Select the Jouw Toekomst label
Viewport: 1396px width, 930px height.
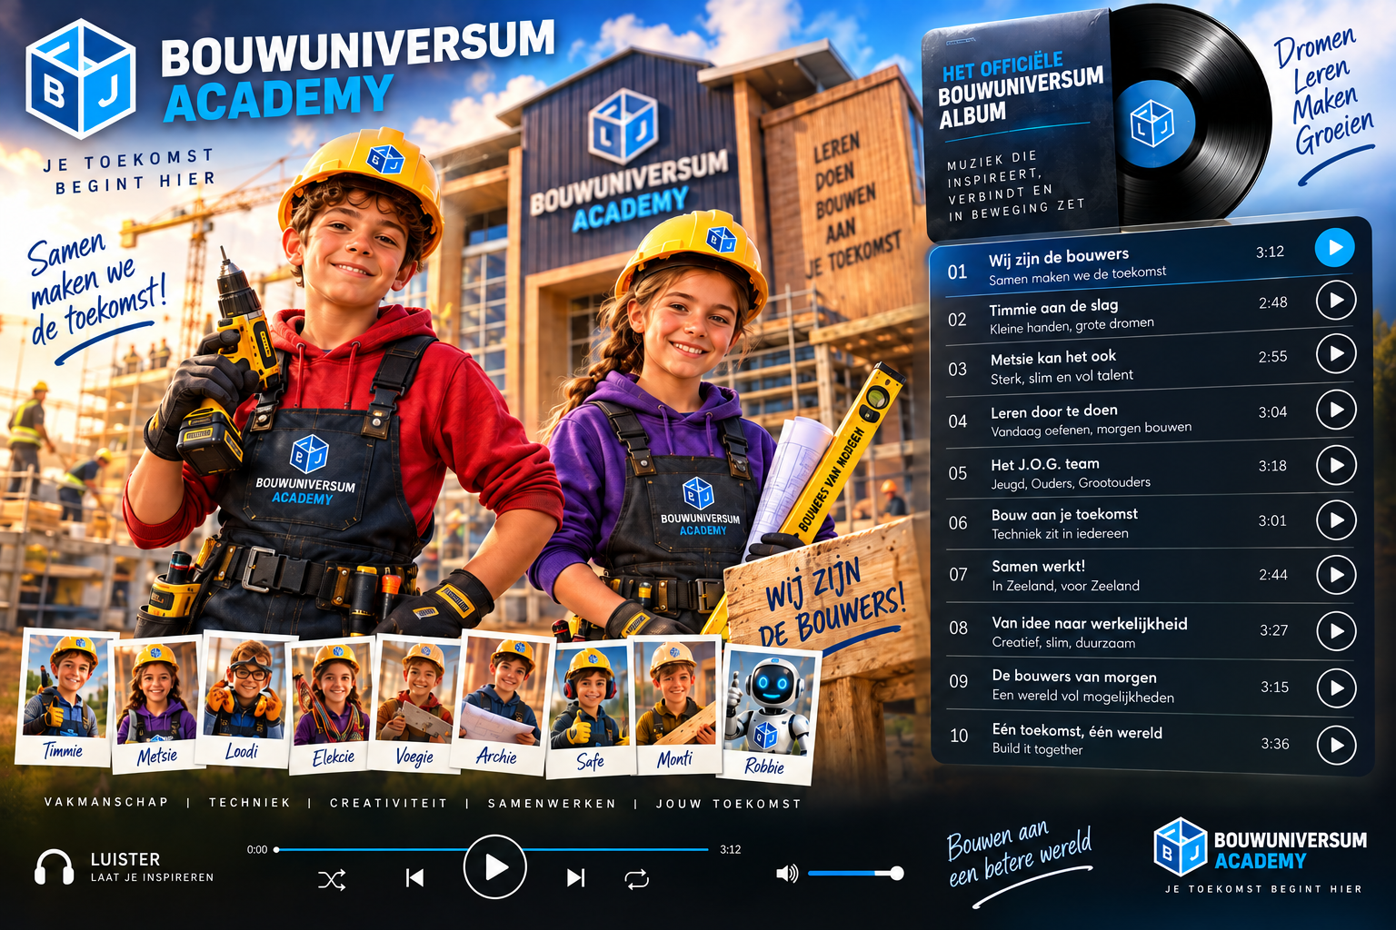point(729,804)
